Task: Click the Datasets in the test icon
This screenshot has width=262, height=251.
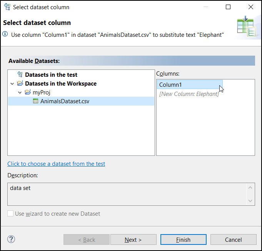Action: pos(20,75)
